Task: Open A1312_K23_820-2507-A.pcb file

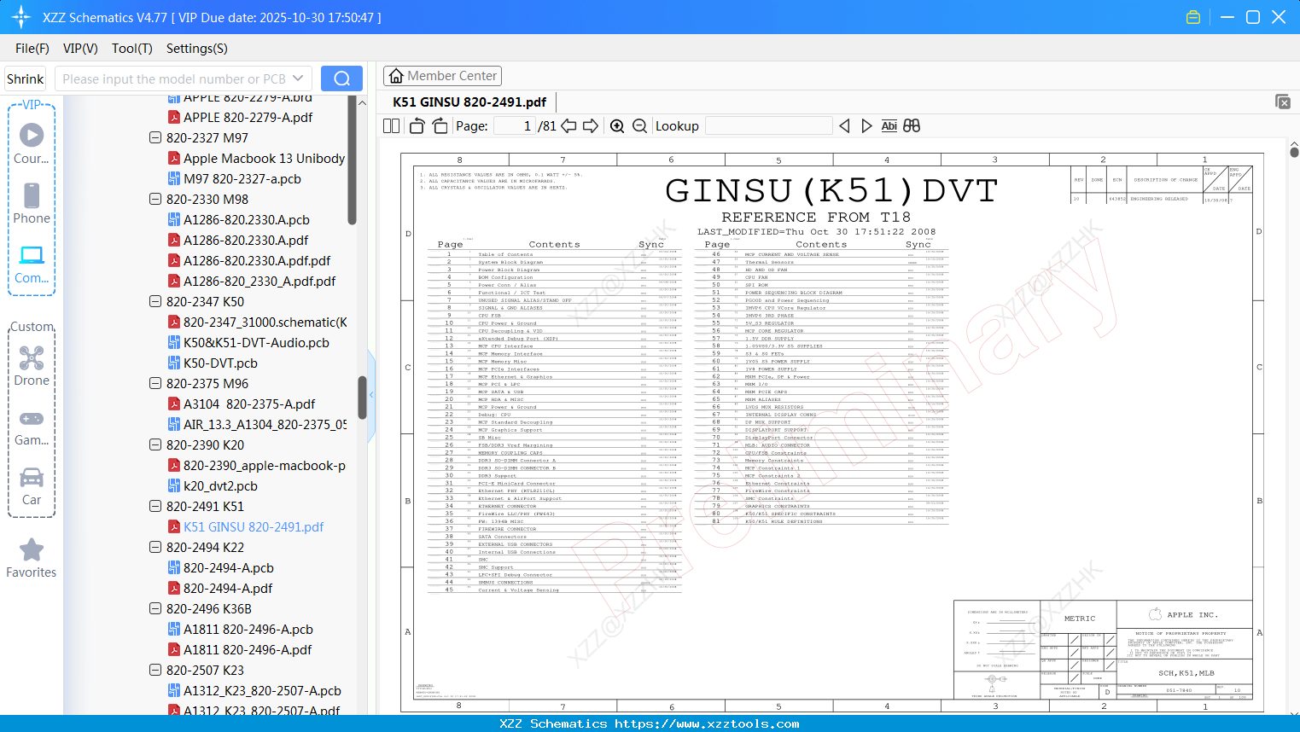Action: 262,691
